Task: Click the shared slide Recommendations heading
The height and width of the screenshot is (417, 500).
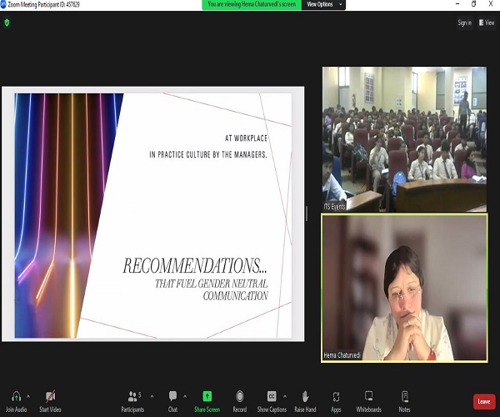Action: click(x=194, y=266)
